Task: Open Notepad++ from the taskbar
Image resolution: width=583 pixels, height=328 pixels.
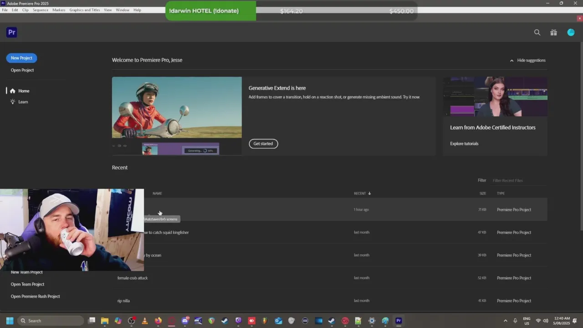Action: pos(358,321)
